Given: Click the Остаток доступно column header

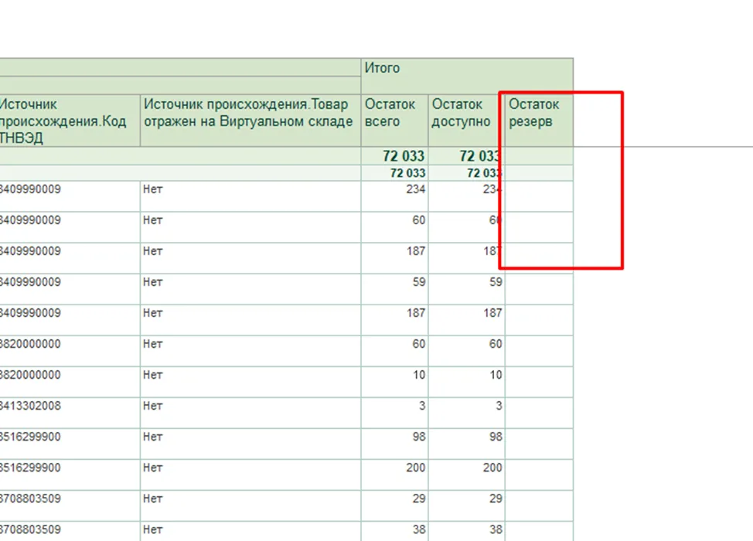Looking at the screenshot, I should 467,121.
